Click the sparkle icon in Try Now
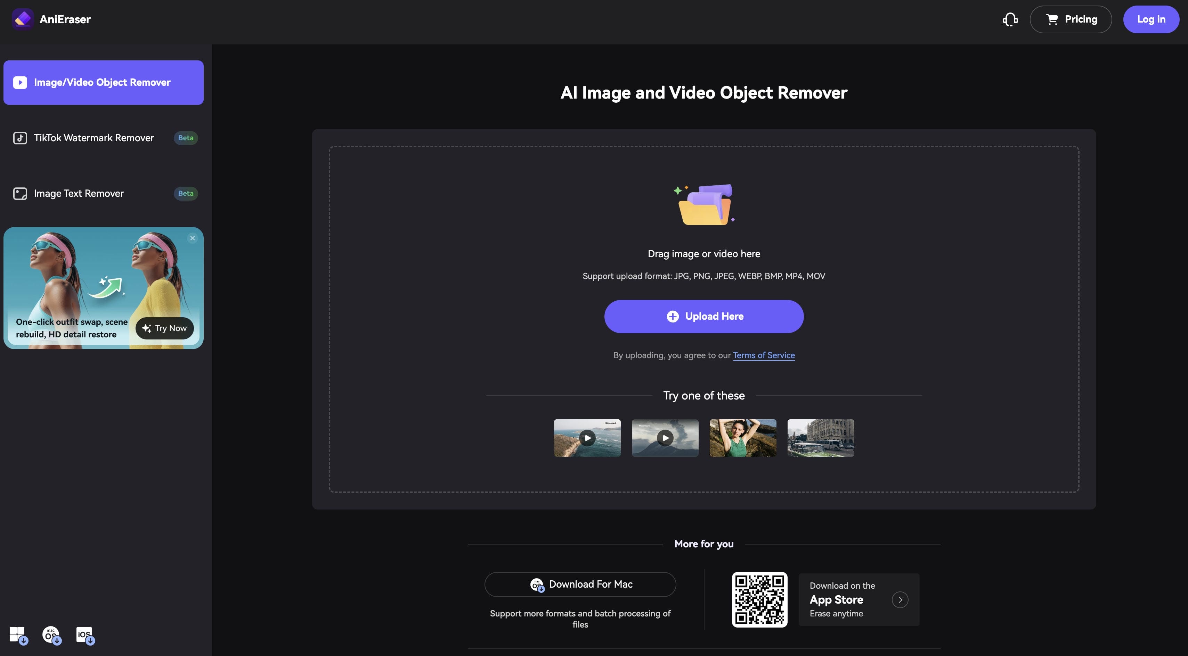 tap(147, 328)
